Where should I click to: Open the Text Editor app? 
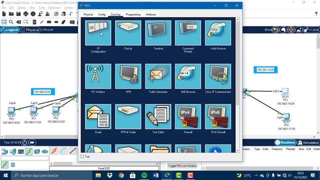pos(158,116)
